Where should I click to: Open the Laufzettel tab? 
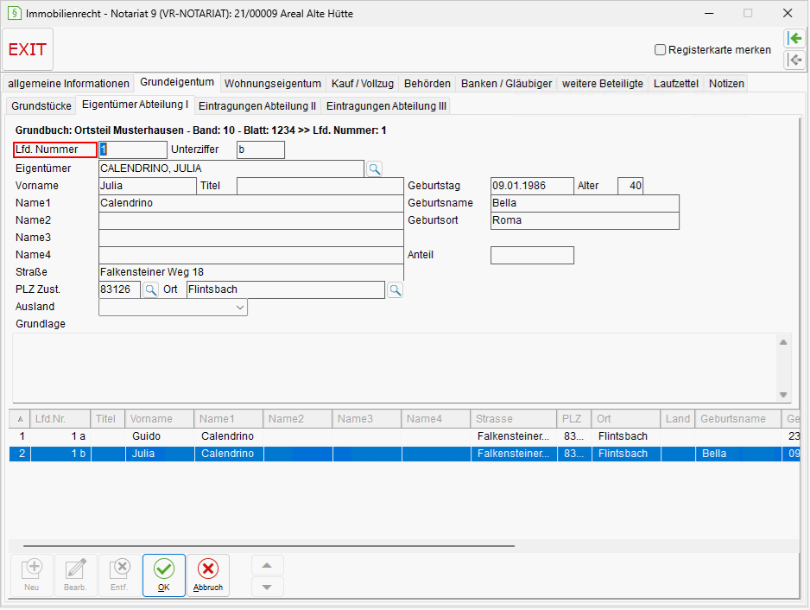click(x=675, y=84)
